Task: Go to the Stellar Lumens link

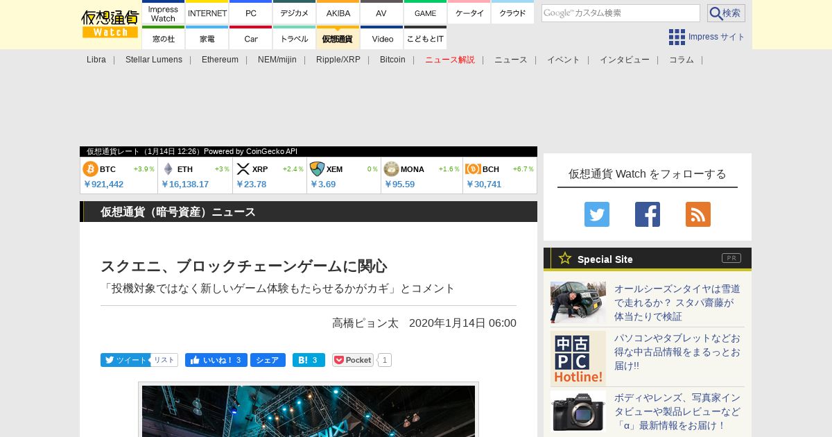Action: [x=154, y=60]
